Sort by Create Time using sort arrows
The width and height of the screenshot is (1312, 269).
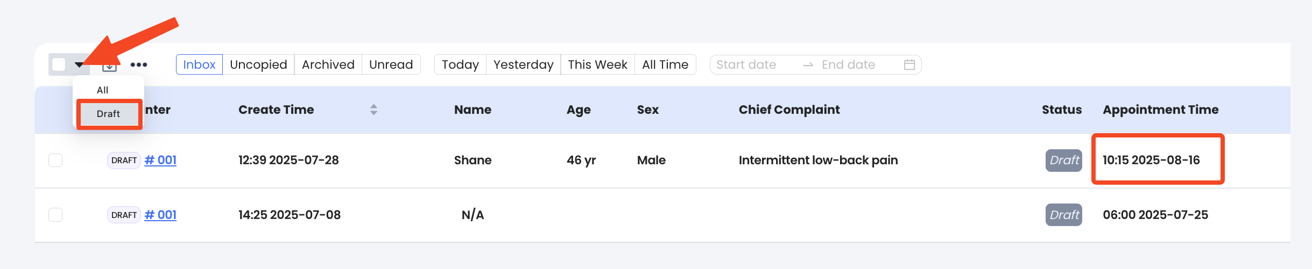[373, 110]
